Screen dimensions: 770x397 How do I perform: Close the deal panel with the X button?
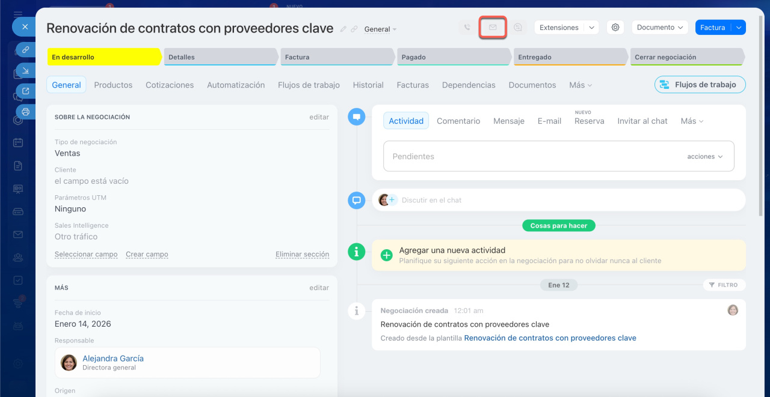pos(25,26)
